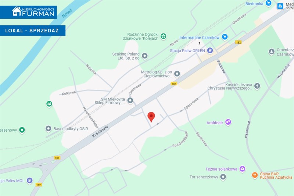This screenshot has width=294, height=196.
Task: Click the Kościuszki street label
Action: [100, 132]
